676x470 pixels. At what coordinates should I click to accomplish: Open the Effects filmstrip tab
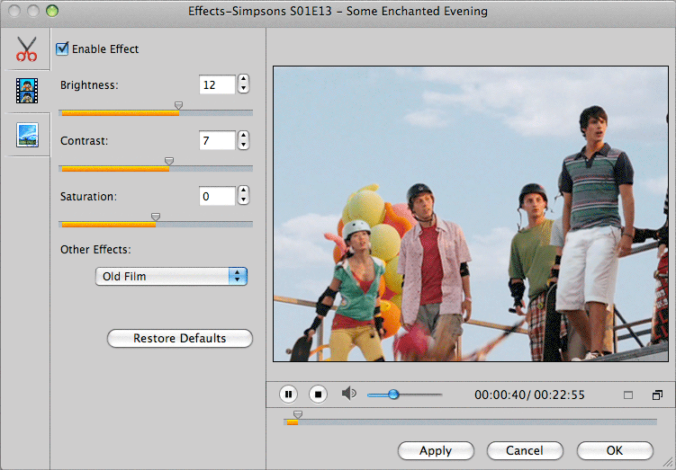point(27,91)
